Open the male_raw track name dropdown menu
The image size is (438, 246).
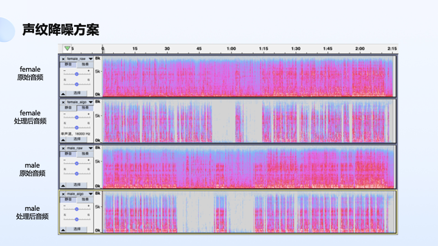(x=91, y=148)
